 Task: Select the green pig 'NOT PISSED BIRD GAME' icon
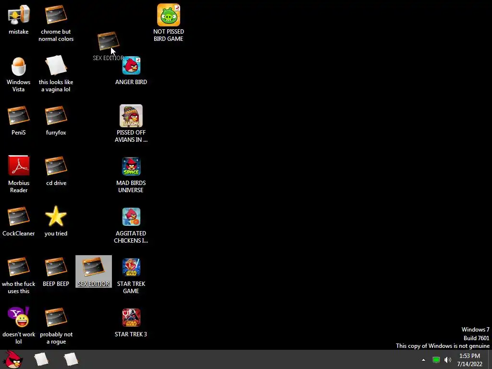click(169, 15)
